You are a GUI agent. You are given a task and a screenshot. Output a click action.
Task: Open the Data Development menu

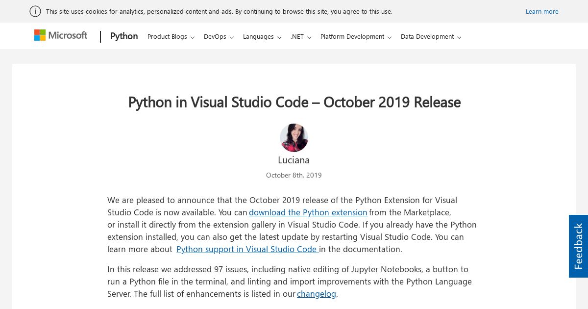pyautogui.click(x=431, y=37)
